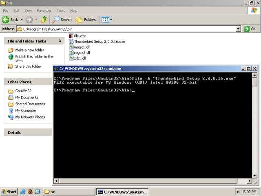Image resolution: width=261 pixels, height=196 pixels.
Task: Click cmd window vertical scroll down arrow
Action: click(254, 176)
